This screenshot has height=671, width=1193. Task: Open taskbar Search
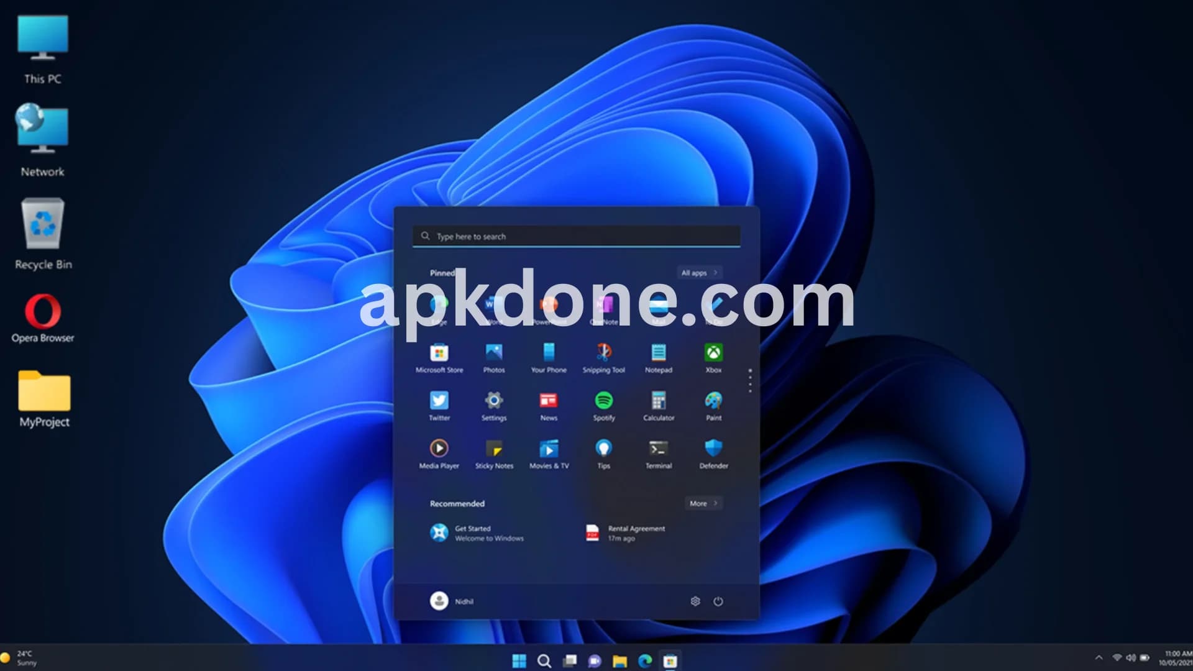(544, 660)
